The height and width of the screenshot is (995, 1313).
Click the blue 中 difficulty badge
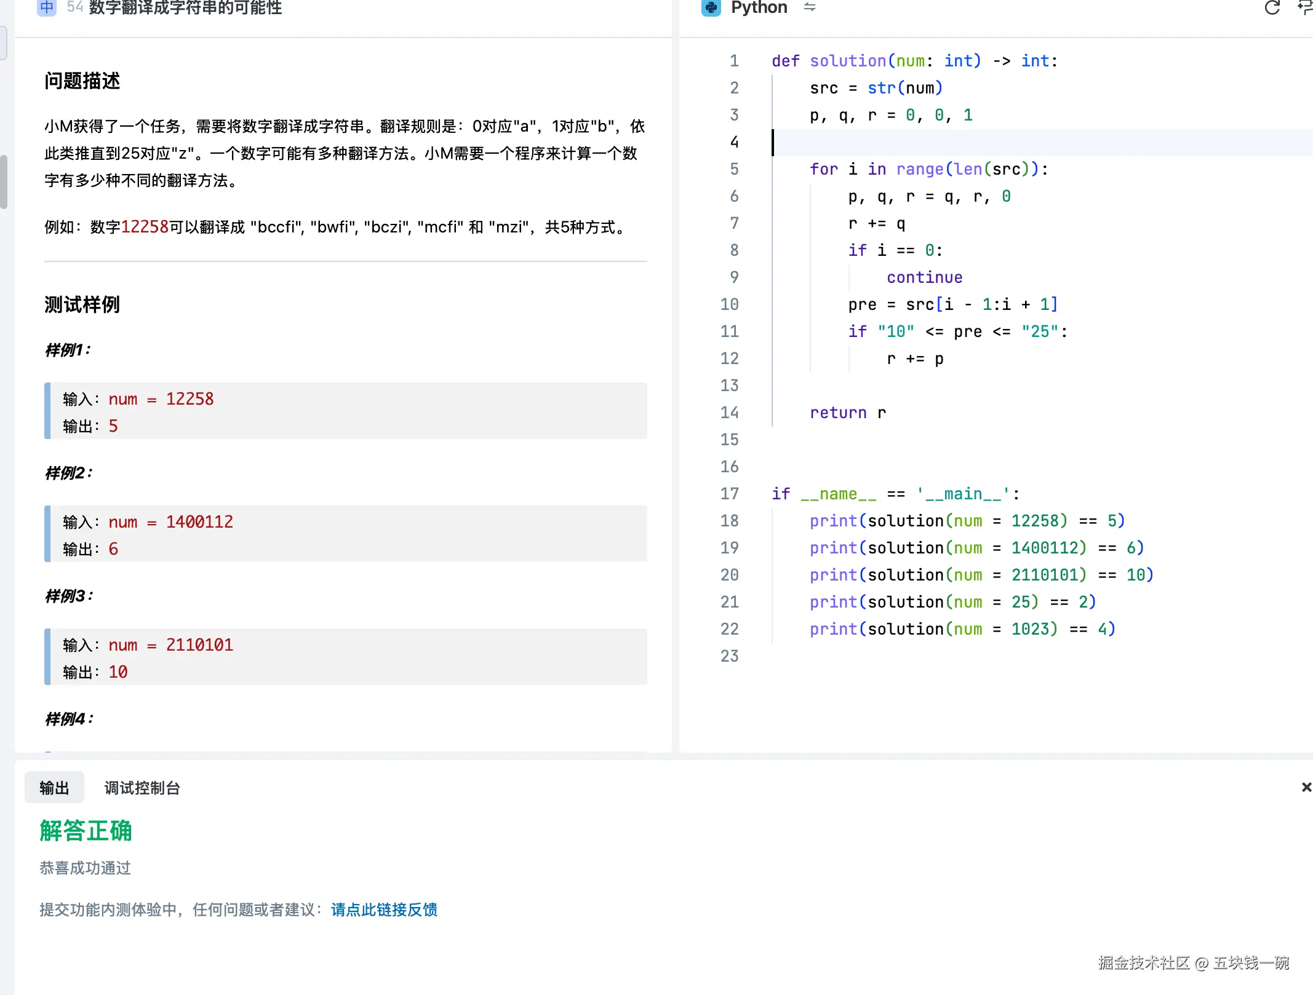(46, 8)
